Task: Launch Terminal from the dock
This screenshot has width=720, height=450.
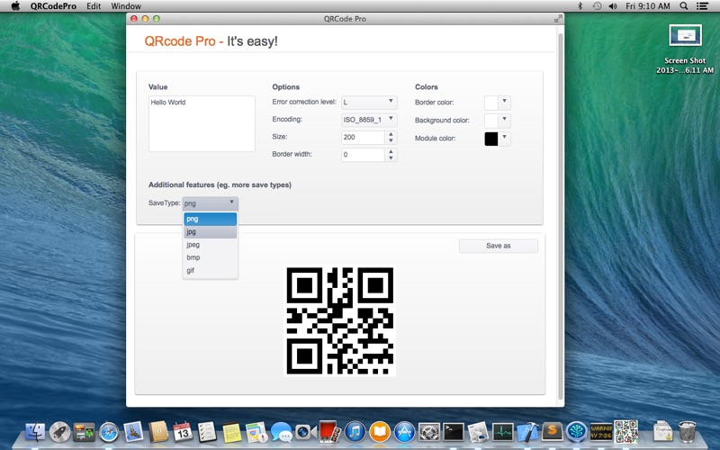Action: (454, 432)
